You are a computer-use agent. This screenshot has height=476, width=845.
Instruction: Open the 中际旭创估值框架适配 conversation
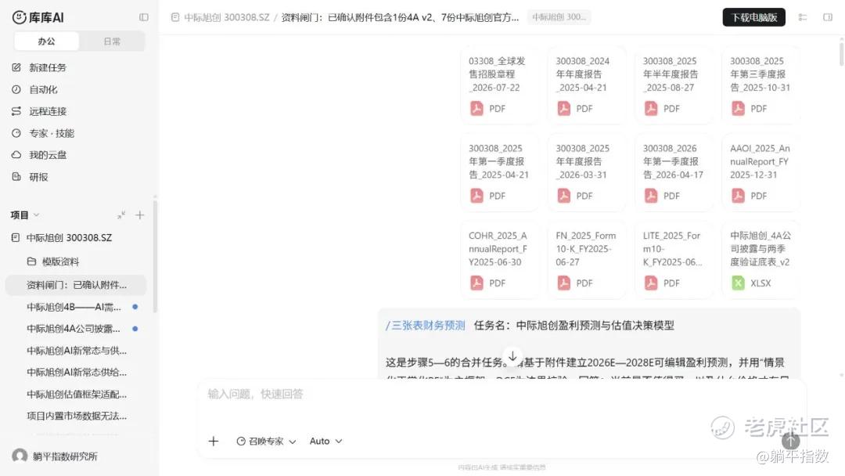tap(76, 394)
